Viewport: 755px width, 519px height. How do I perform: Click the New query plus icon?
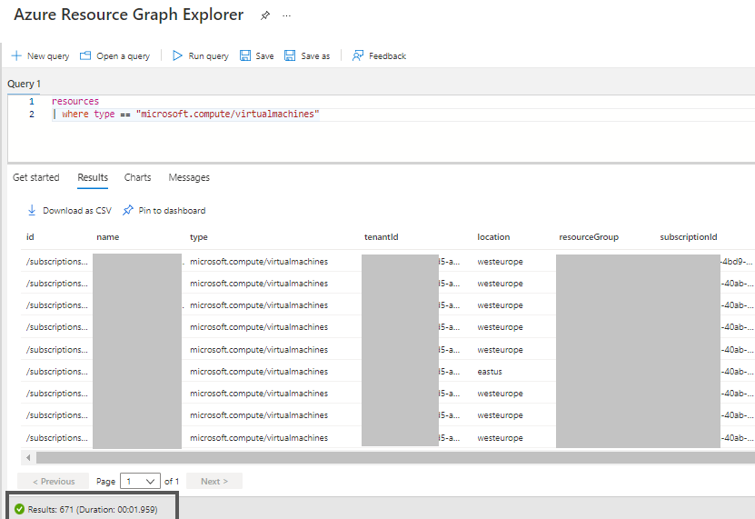tap(16, 55)
